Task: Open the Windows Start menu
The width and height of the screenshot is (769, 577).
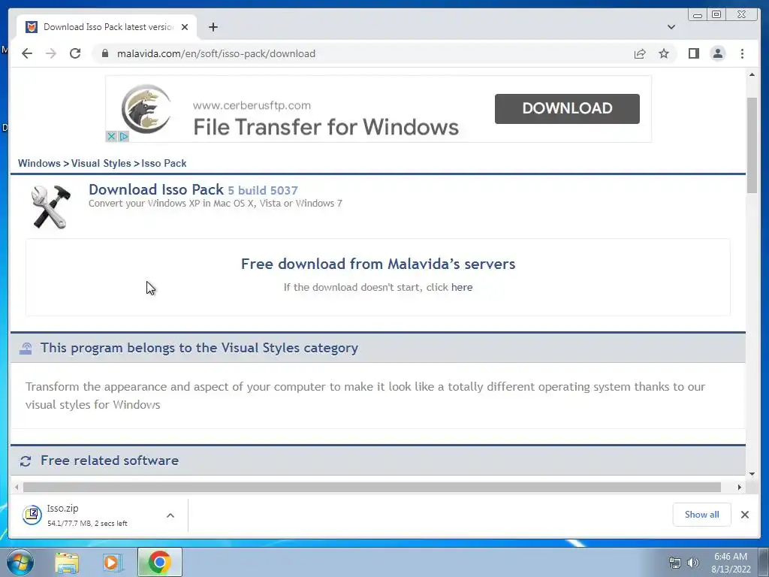Action: (x=20, y=562)
